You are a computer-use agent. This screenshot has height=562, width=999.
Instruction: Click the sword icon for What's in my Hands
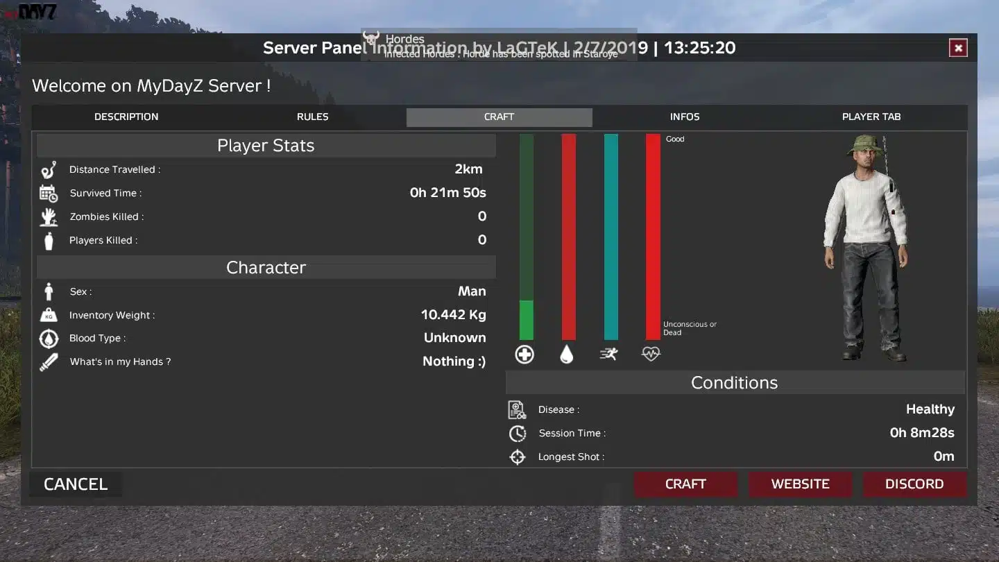click(x=49, y=362)
